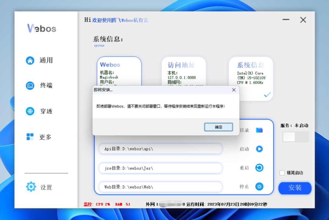Select the 通用 menu label
329x220 pixels.
click(x=46, y=60)
